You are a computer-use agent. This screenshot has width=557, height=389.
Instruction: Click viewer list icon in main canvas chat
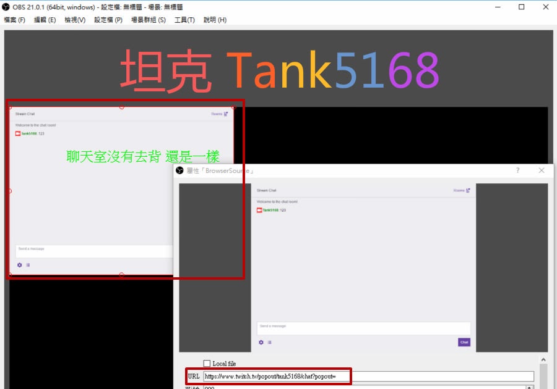28,265
